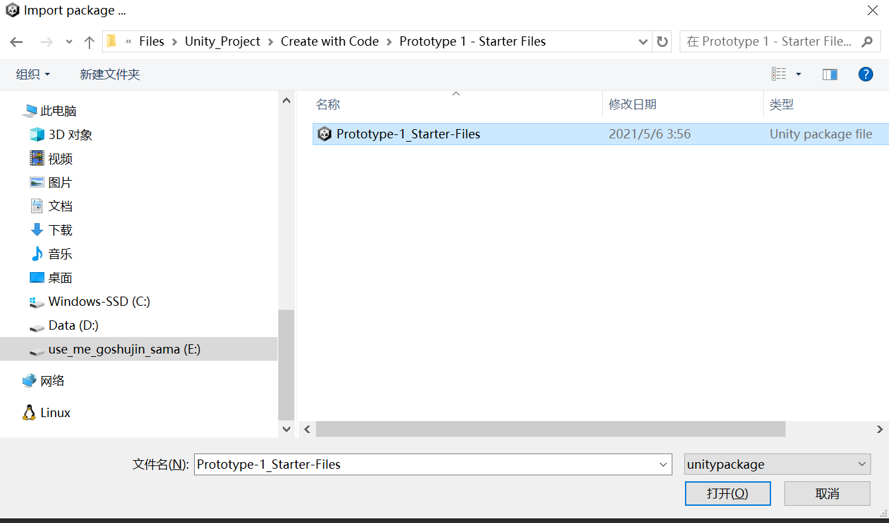Select Linux in the navigation pane
Viewport: 889px width, 523px height.
point(46,412)
